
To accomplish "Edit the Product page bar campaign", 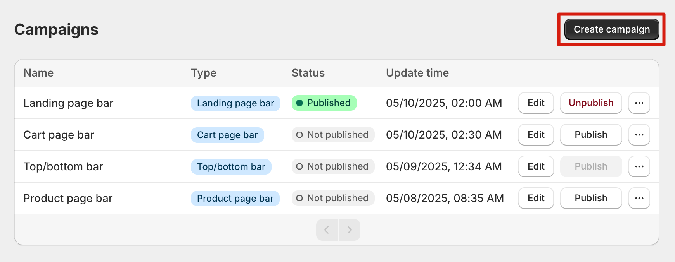I will (536, 198).
